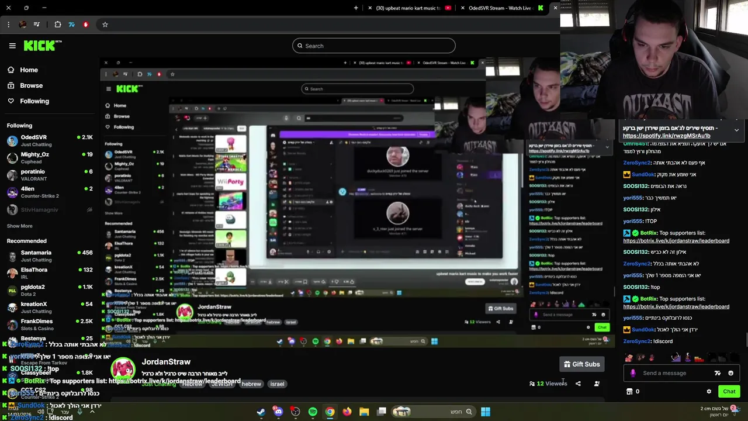Collapse the pinned chat message arrow

coord(736,130)
